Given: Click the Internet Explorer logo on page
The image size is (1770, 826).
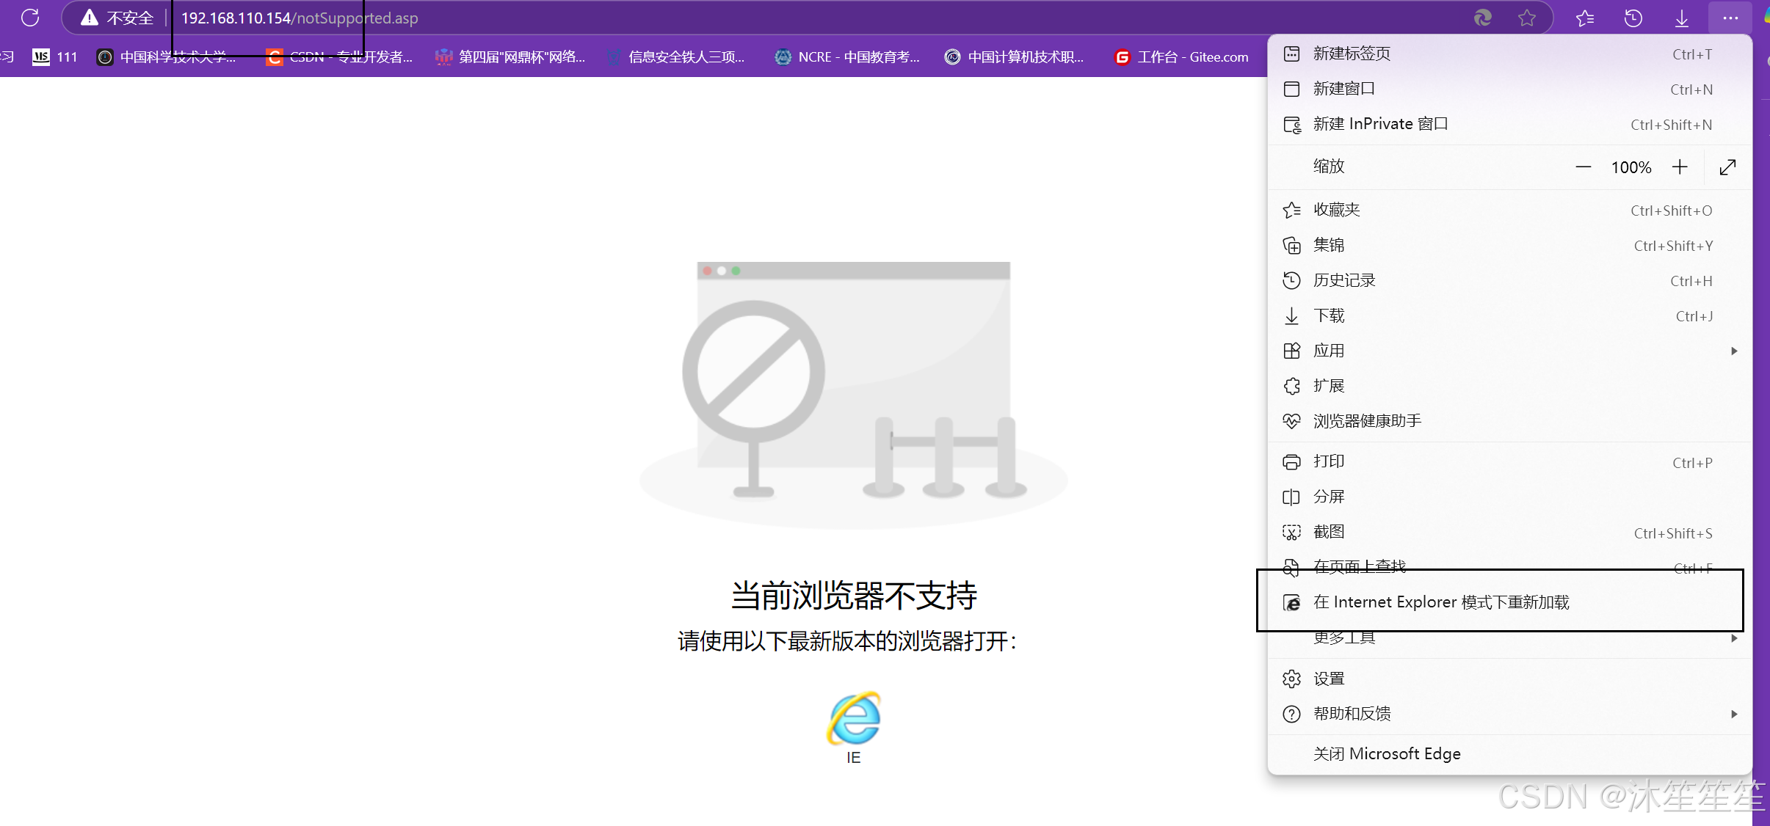Looking at the screenshot, I should [853, 718].
